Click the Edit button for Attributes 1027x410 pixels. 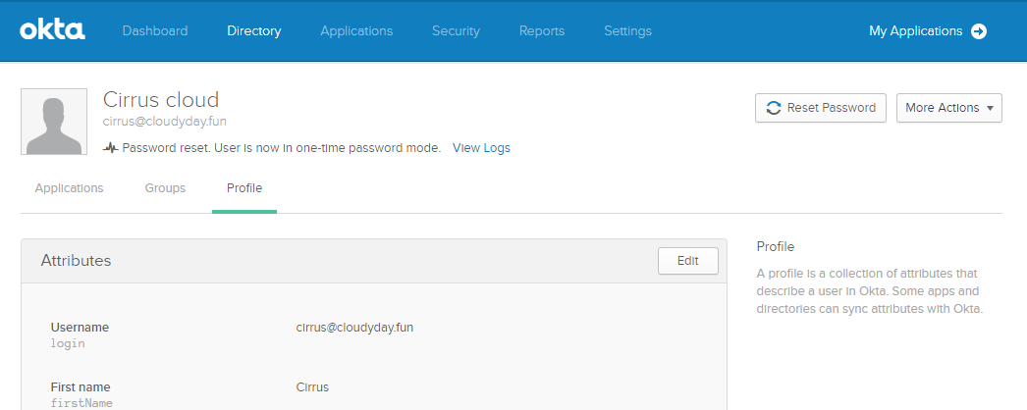pyautogui.click(x=687, y=261)
